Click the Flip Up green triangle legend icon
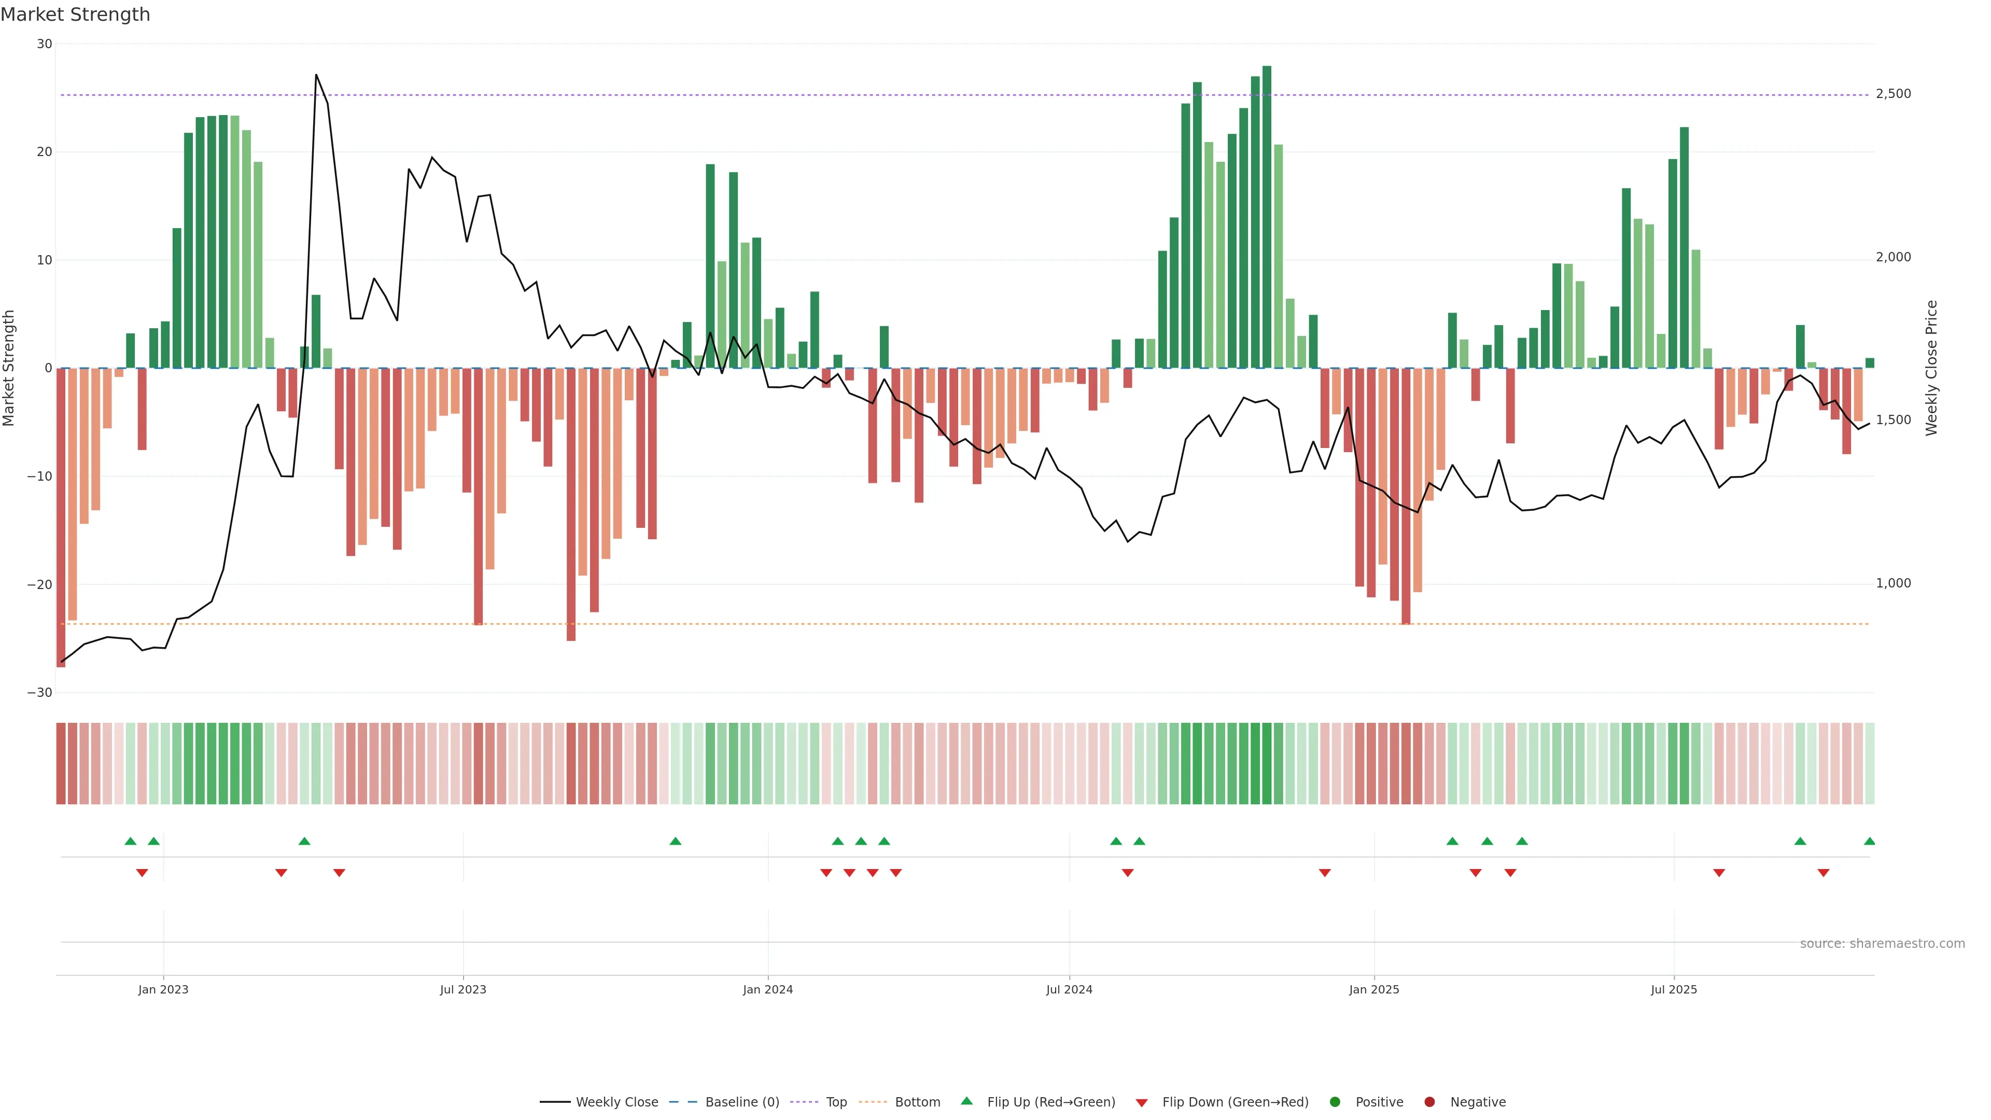1991x1120 pixels. pyautogui.click(x=966, y=1101)
